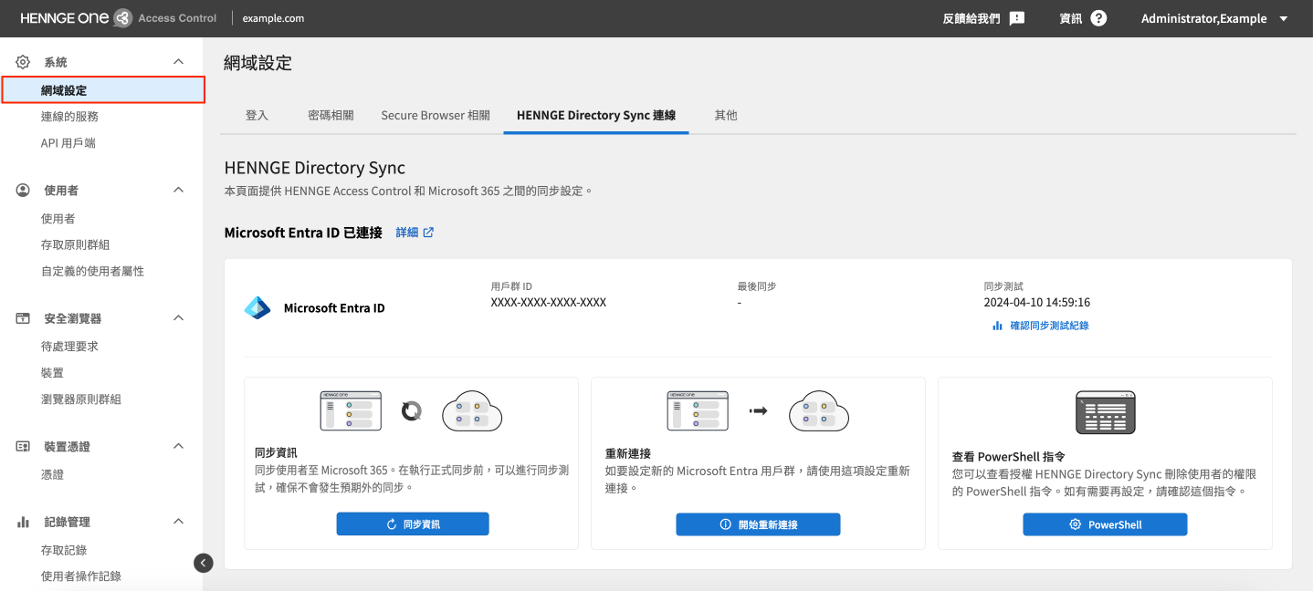Click the PowerShell terminal window illustration
Viewport: 1313px width, 591px height.
pyautogui.click(x=1105, y=413)
